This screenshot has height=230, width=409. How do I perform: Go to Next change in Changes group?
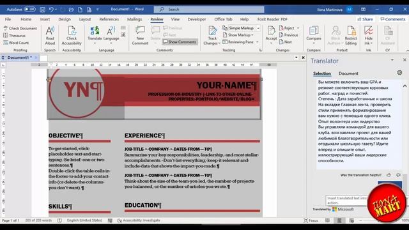point(286,42)
